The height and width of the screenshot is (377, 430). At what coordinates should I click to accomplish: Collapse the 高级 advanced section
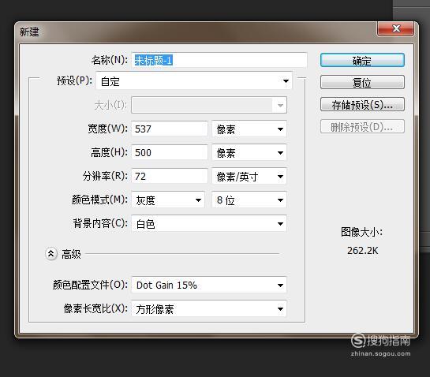pos(51,254)
